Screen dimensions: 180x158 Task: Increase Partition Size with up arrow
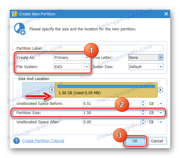143,111
